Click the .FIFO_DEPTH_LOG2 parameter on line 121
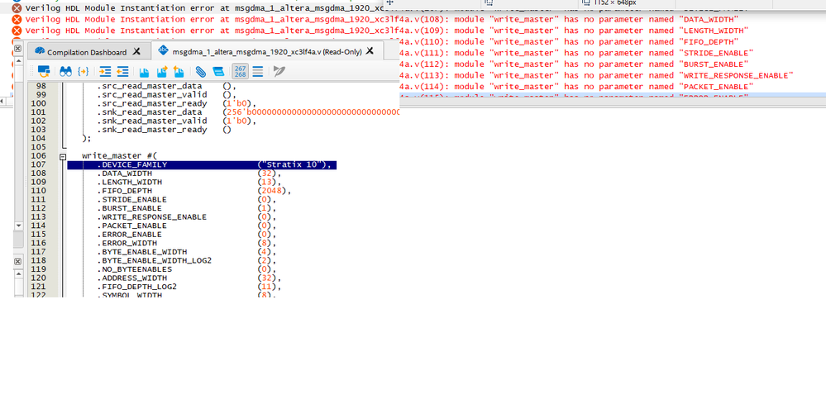Screen dimensions: 826x404 click(x=137, y=287)
